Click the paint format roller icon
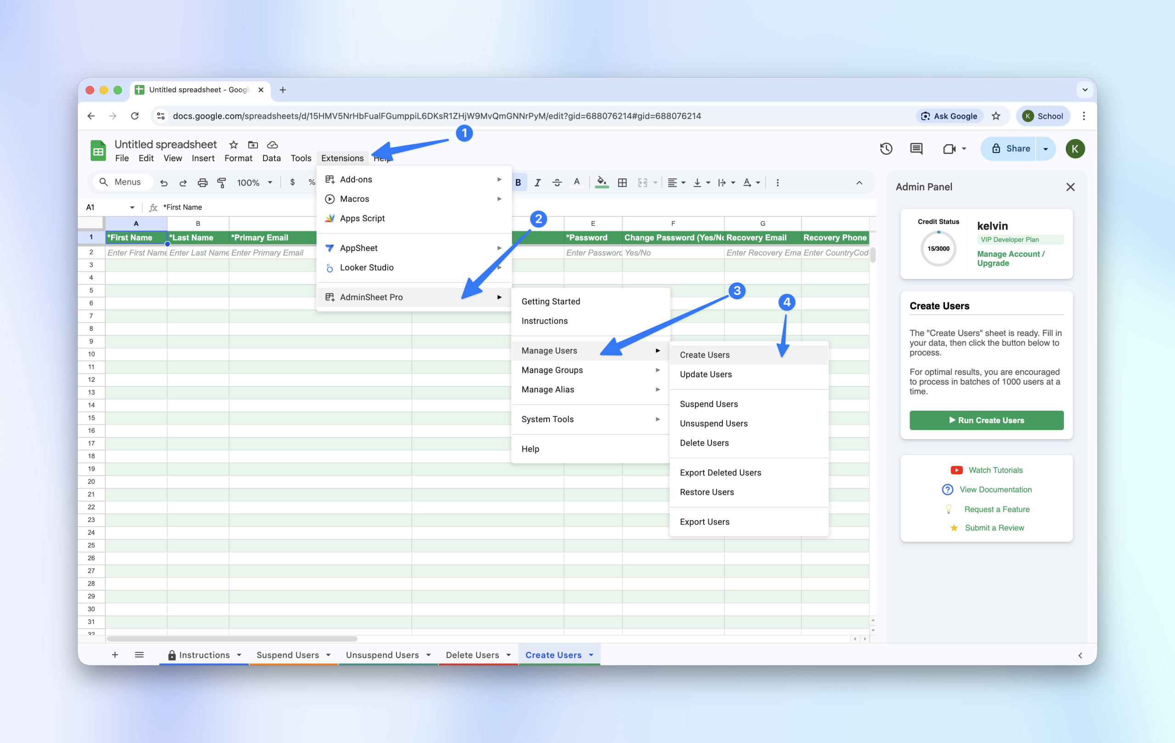Image resolution: width=1175 pixels, height=743 pixels. 222,183
